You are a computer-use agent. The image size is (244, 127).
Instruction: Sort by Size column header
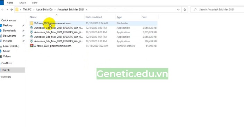coord(145,17)
